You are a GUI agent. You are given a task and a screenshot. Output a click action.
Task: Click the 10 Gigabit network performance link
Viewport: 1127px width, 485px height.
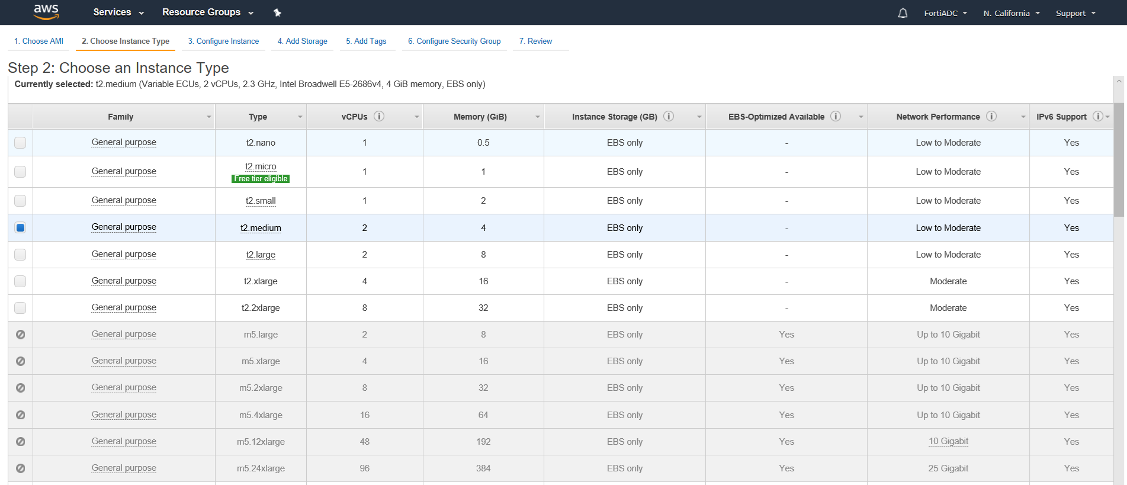point(948,441)
